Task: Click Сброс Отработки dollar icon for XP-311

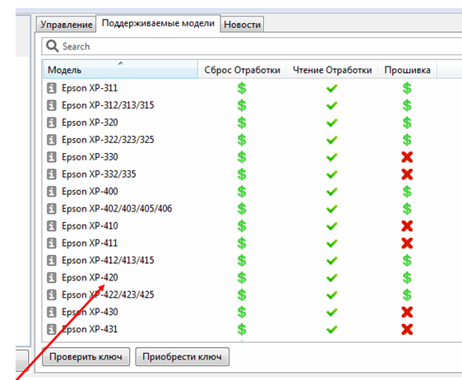Action: click(x=242, y=88)
